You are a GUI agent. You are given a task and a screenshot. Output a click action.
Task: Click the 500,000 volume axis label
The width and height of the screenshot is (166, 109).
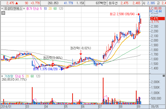[x=156, y=98]
